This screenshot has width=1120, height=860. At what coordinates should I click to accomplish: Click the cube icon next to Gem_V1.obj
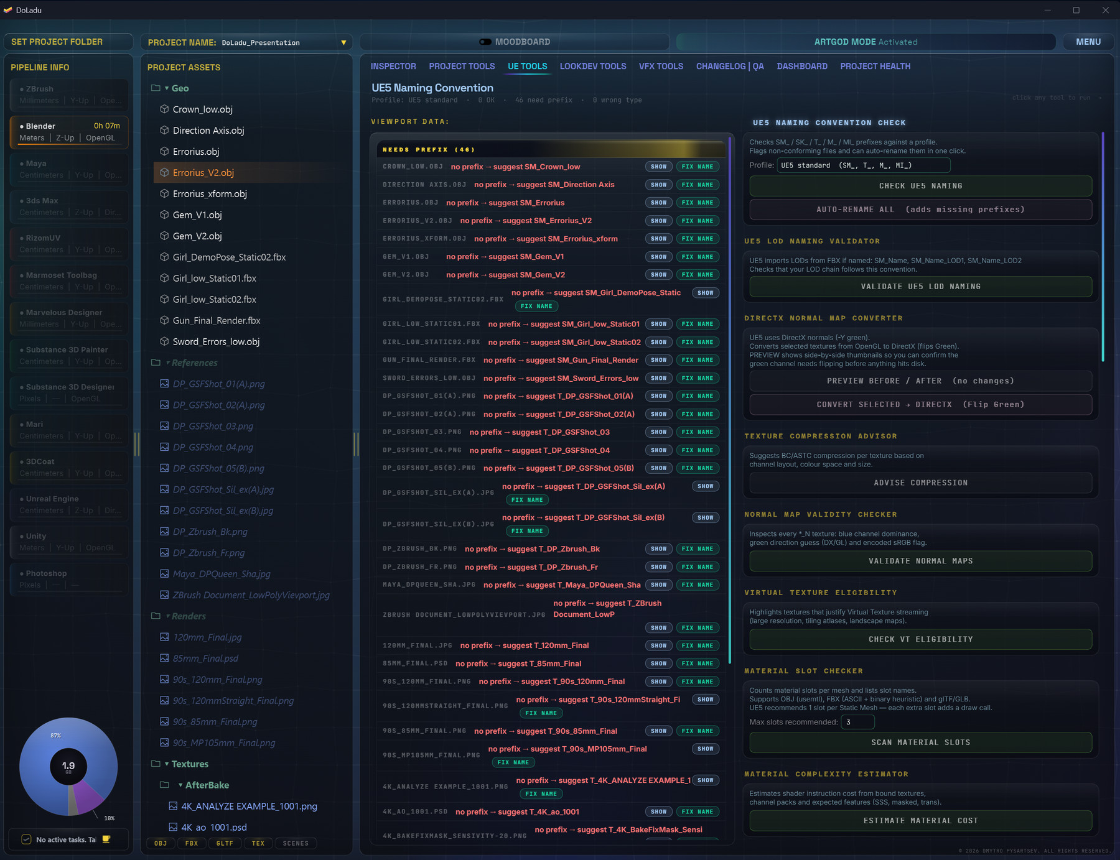click(x=164, y=215)
